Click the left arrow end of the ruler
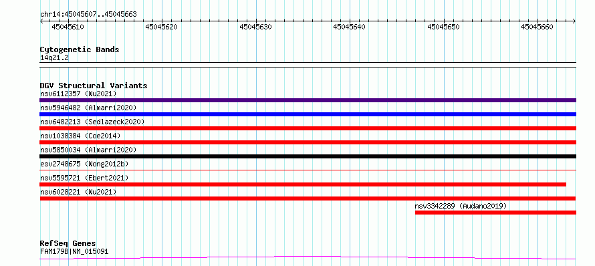This screenshot has width=595, height=266. tap(41, 21)
